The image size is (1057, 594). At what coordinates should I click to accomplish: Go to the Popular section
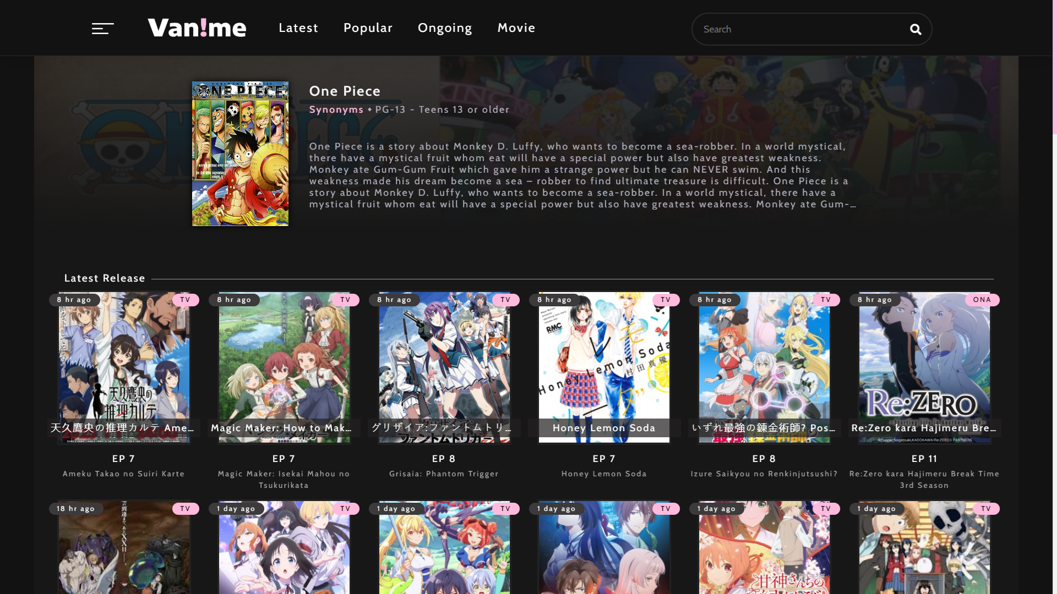pos(368,28)
